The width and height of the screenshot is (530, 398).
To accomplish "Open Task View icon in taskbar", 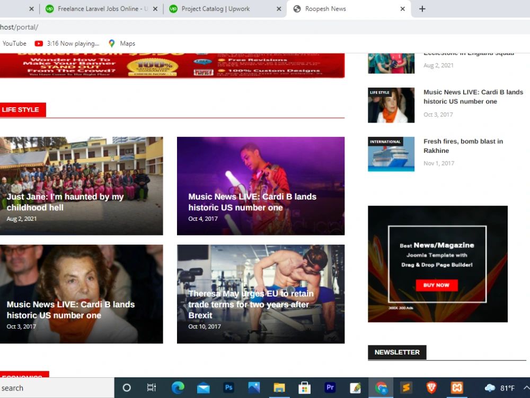I will [x=152, y=387].
